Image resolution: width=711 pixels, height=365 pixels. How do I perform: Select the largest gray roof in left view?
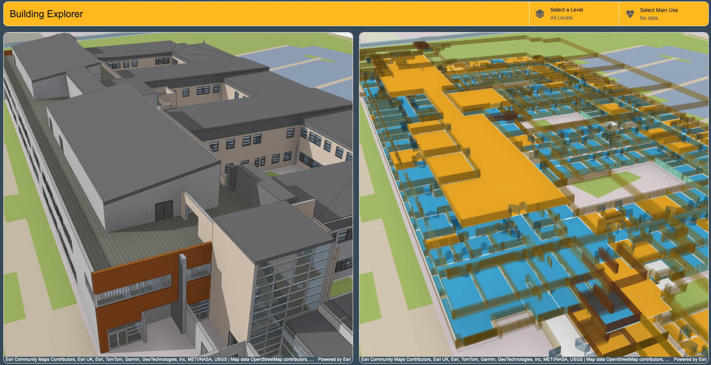[x=133, y=148]
